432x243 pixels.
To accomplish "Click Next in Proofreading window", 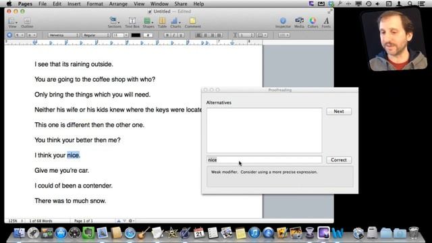I will (339, 111).
